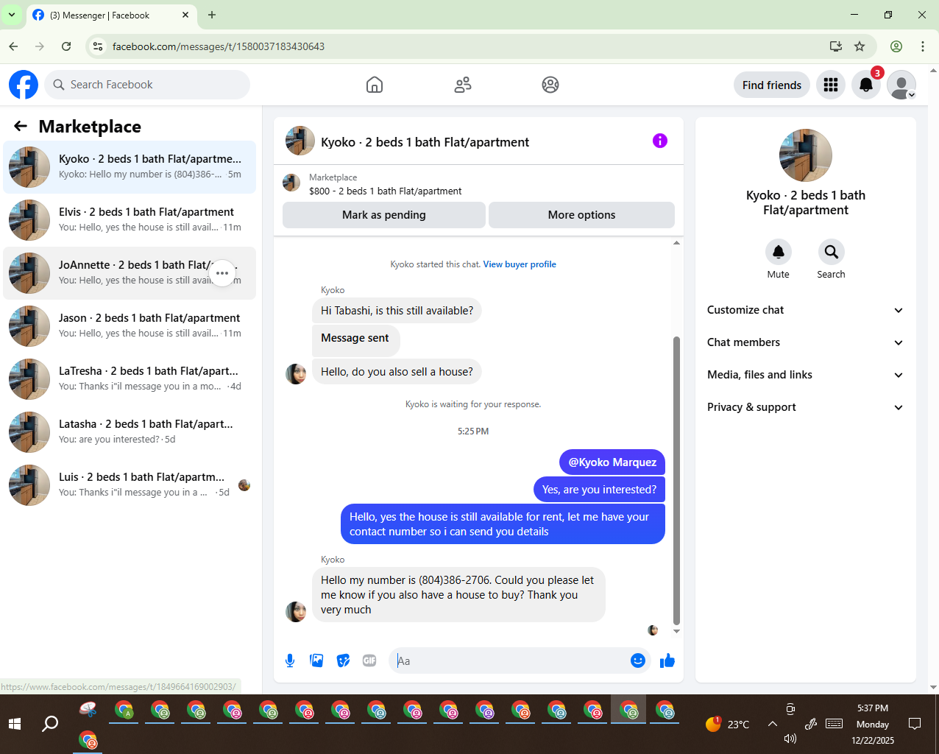Open the notifications bell with 3 badge
Viewport: 939px width, 754px height.
tap(866, 85)
